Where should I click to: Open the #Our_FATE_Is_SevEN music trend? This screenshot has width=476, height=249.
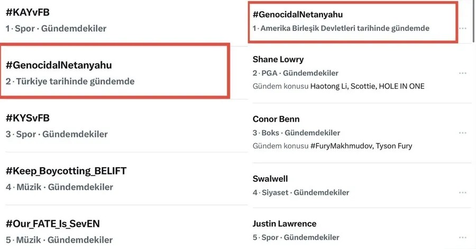click(x=52, y=224)
